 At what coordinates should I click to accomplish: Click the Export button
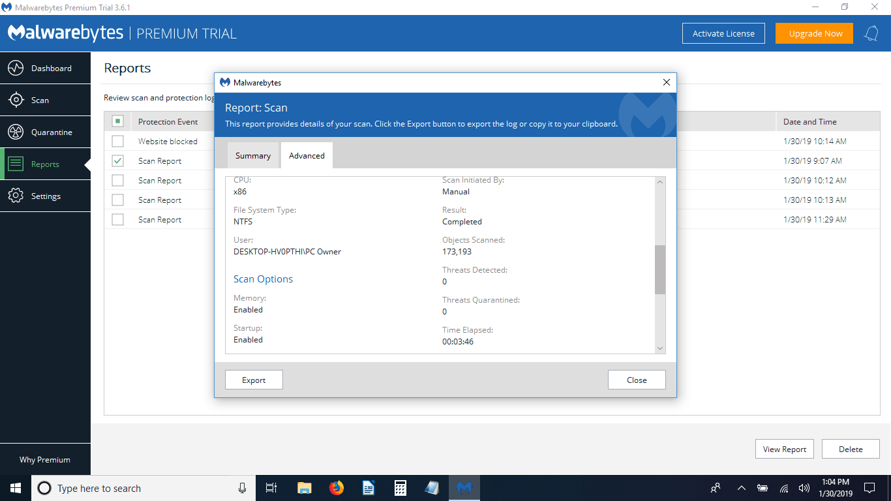[x=254, y=380]
